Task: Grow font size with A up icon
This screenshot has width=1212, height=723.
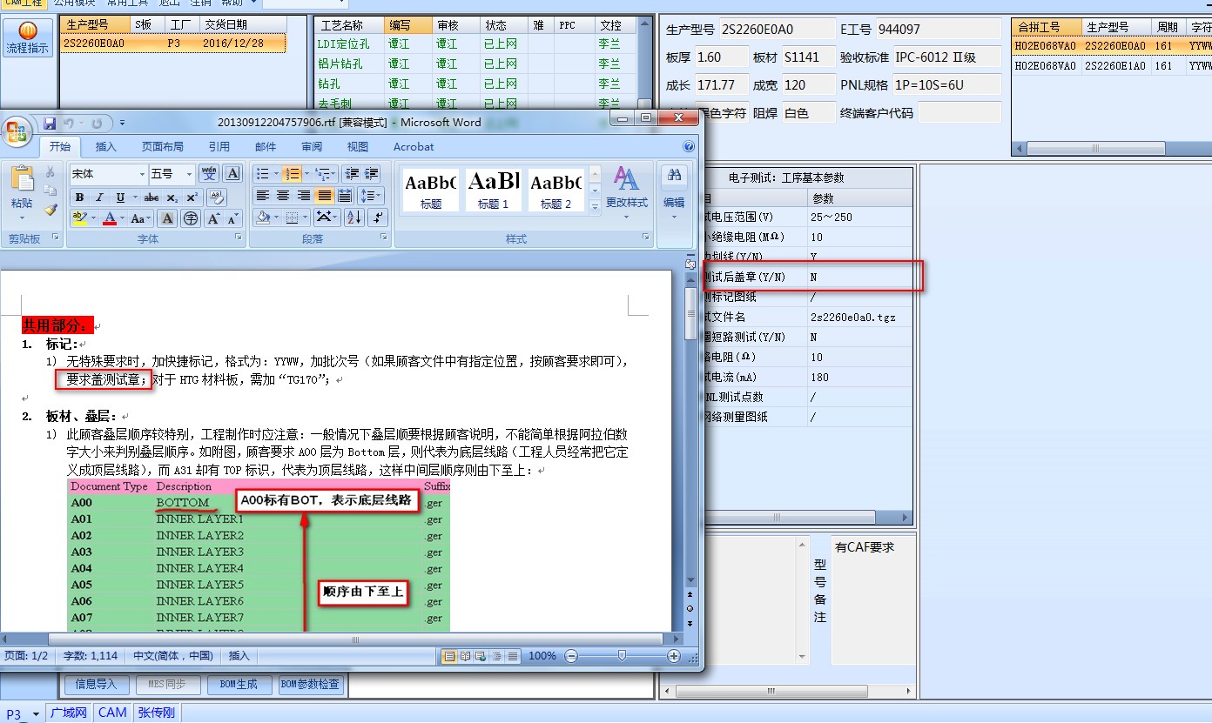Action: pyautogui.click(x=212, y=218)
